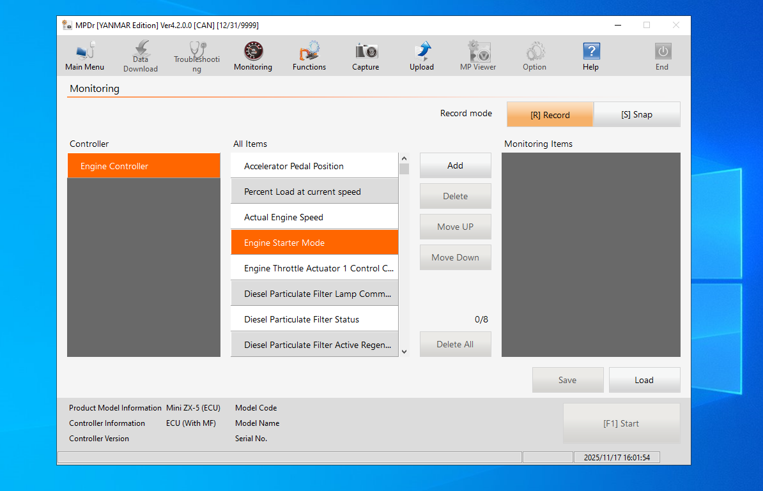
Task: Click the Move UP button
Action: click(455, 227)
